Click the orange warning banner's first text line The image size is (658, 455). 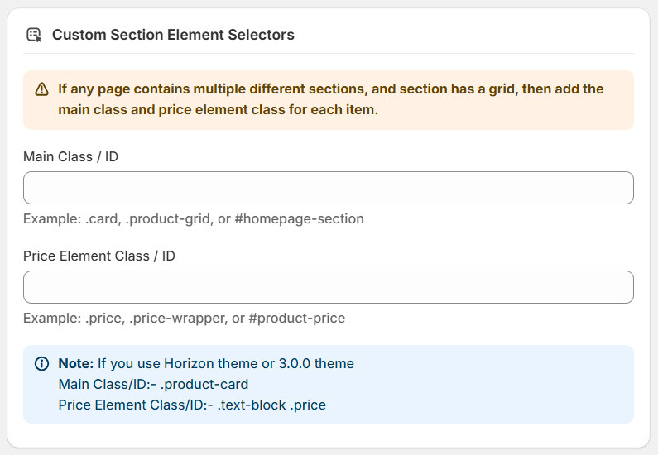(x=331, y=89)
